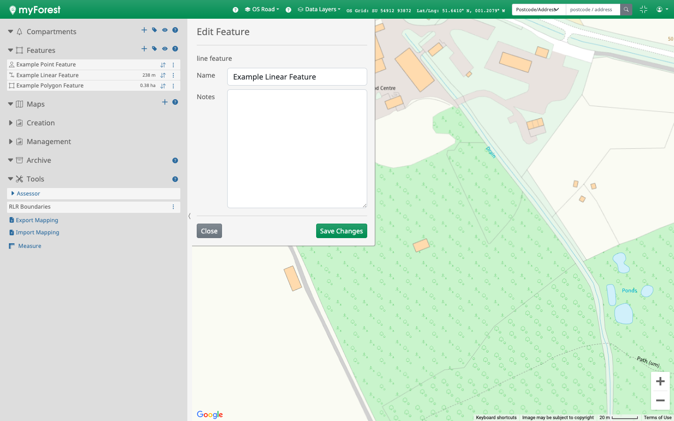Open the Data Layers menu
Viewport: 674px width, 421px height.
tap(319, 9)
